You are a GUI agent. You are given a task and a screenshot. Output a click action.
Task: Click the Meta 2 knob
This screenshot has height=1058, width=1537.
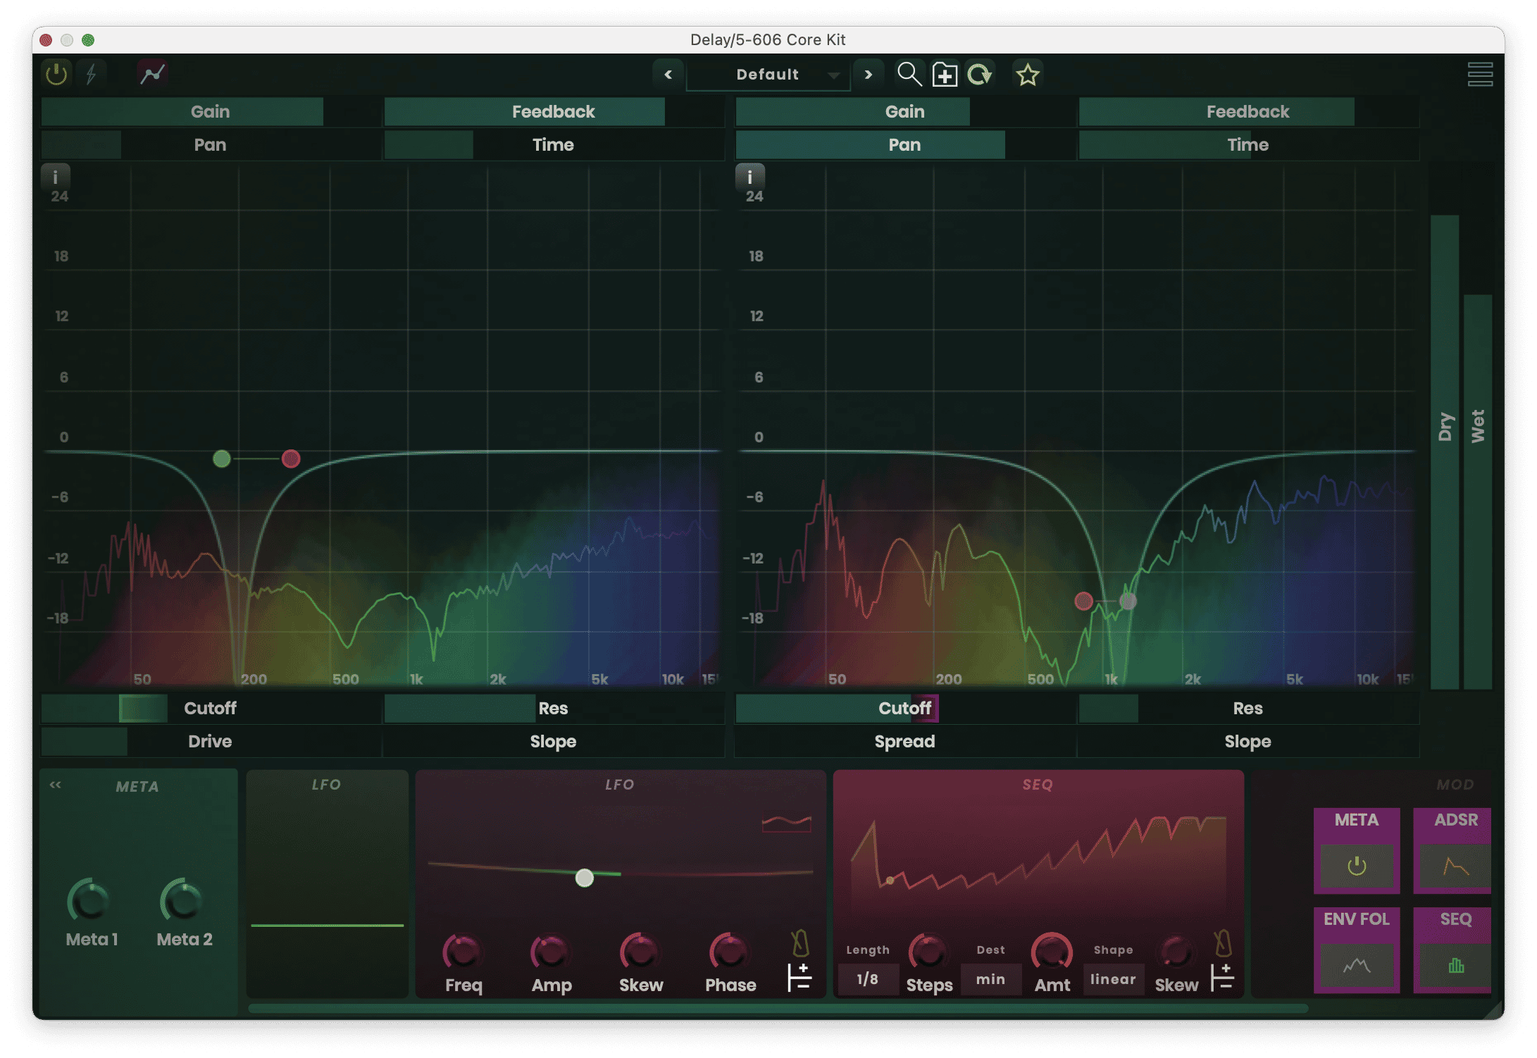(182, 901)
